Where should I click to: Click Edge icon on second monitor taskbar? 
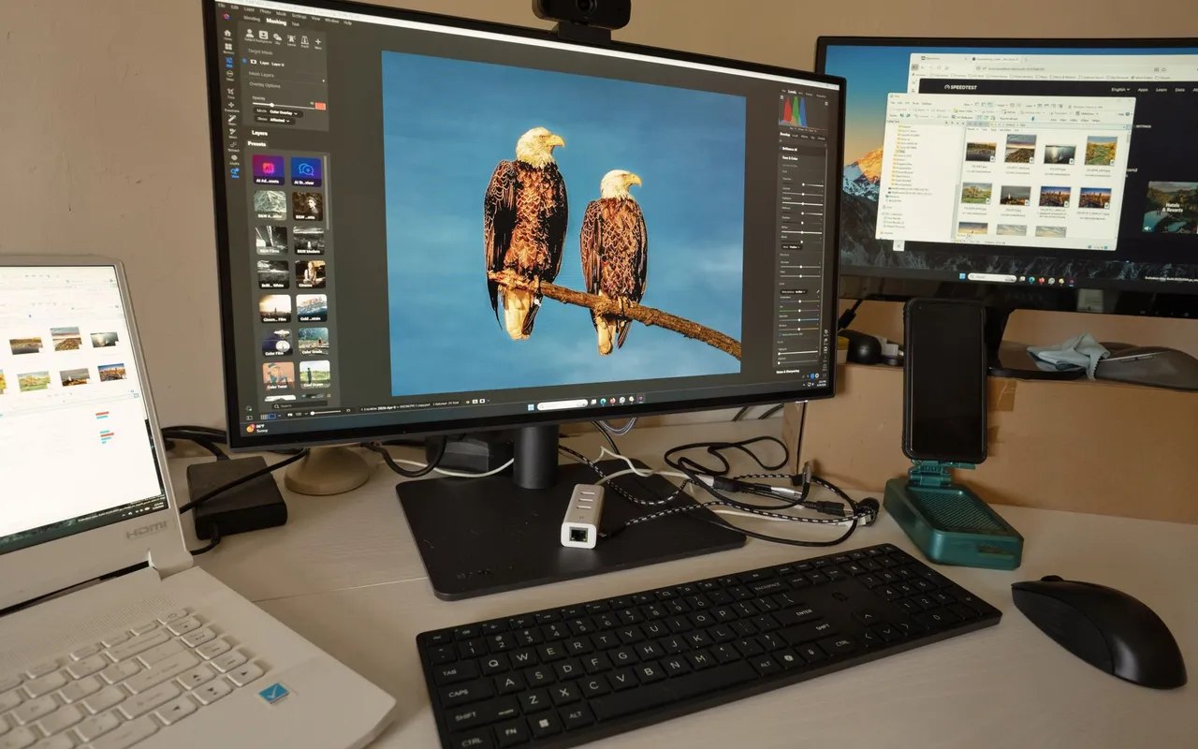(1031, 280)
